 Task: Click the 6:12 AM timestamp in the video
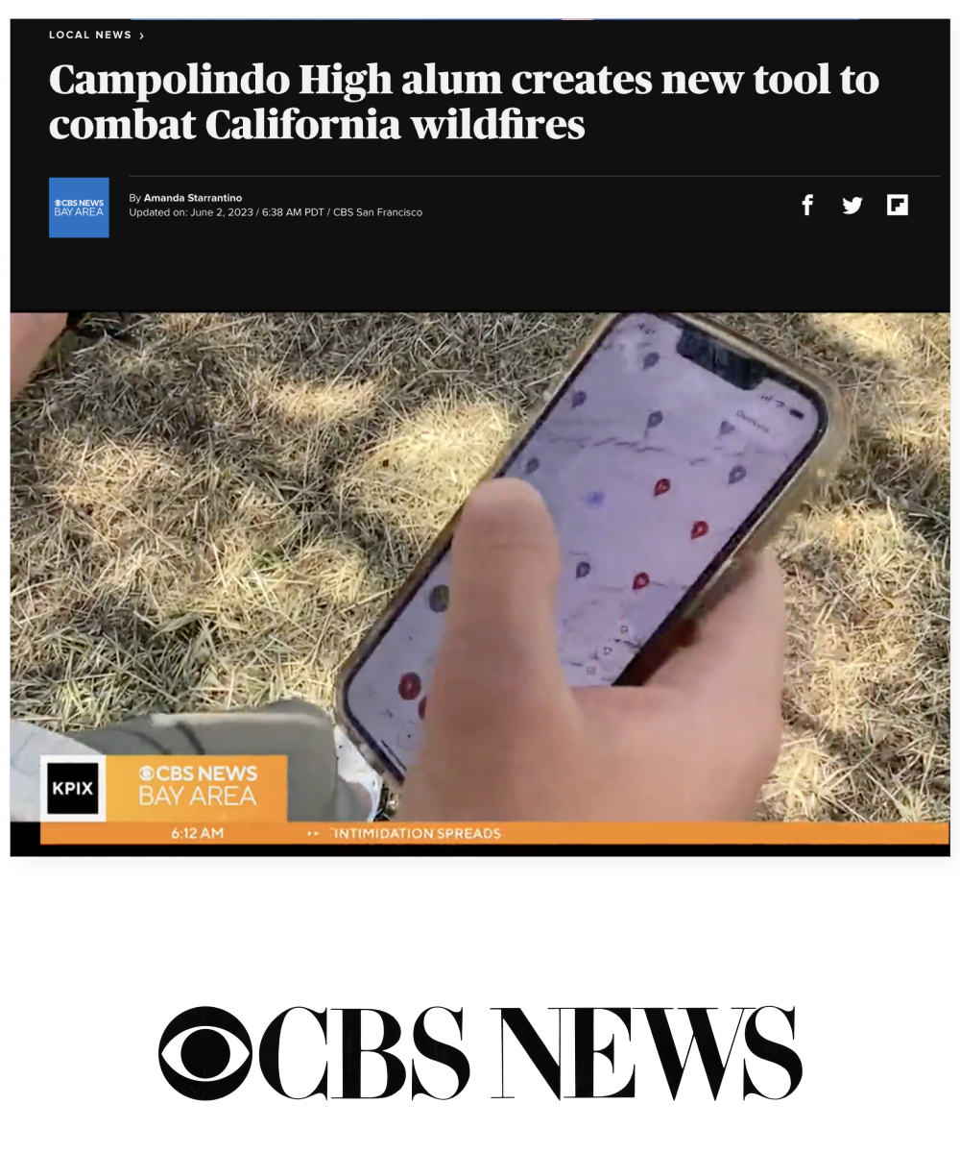(197, 833)
